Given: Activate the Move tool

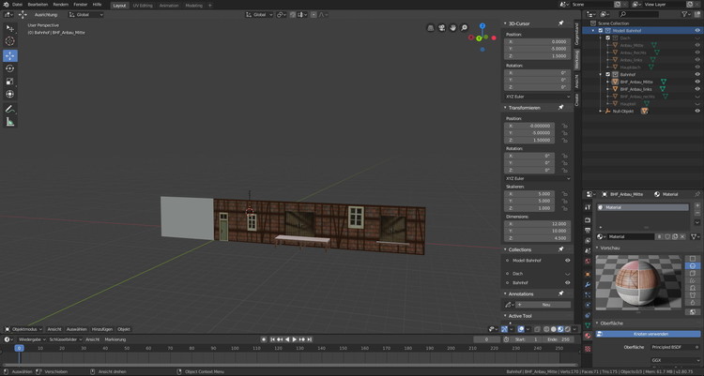Looking at the screenshot, I should click(x=10, y=55).
